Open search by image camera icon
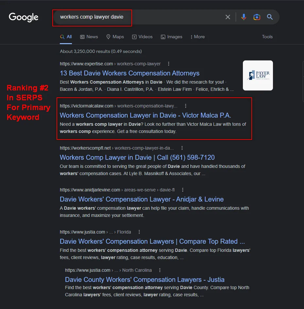Screen dimensions: 304x309 tap(257, 17)
